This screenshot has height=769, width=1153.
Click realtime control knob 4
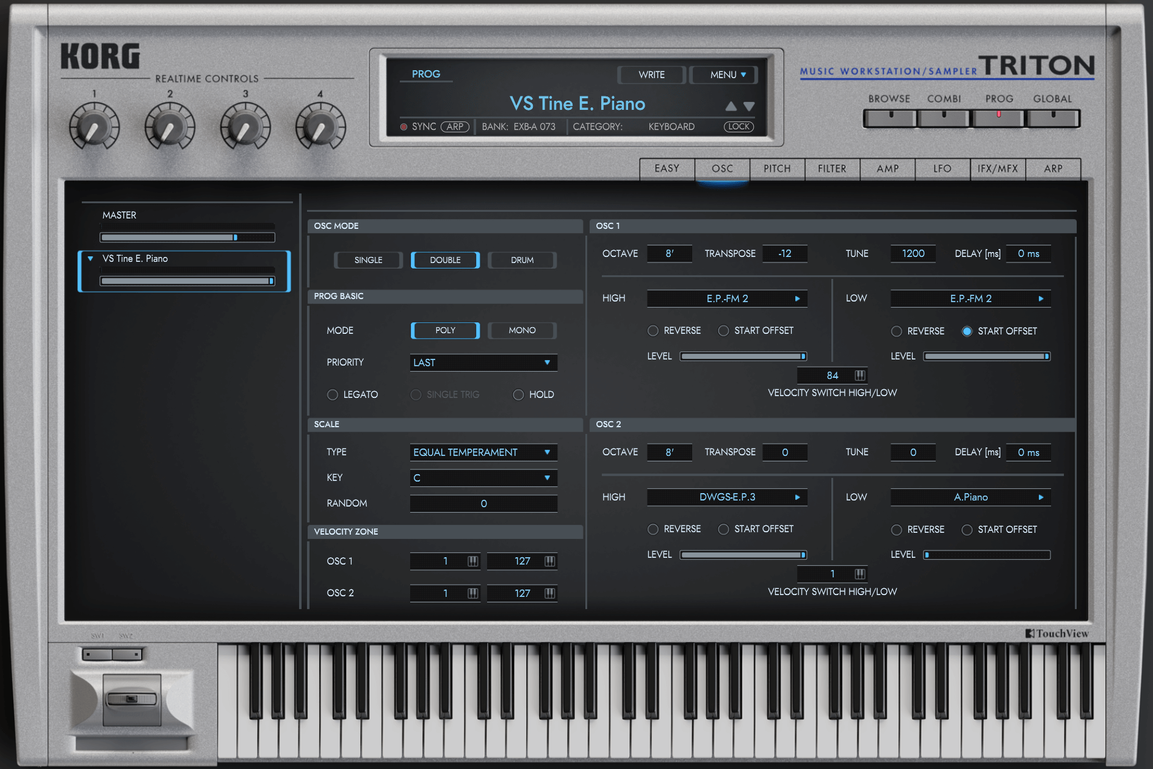click(x=320, y=127)
